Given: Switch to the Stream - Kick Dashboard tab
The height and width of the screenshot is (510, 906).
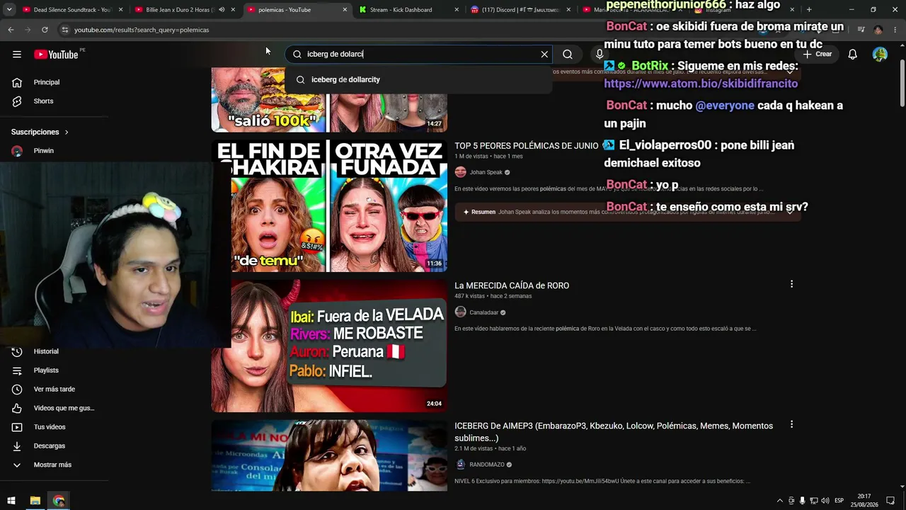Looking at the screenshot, I should 400,10.
